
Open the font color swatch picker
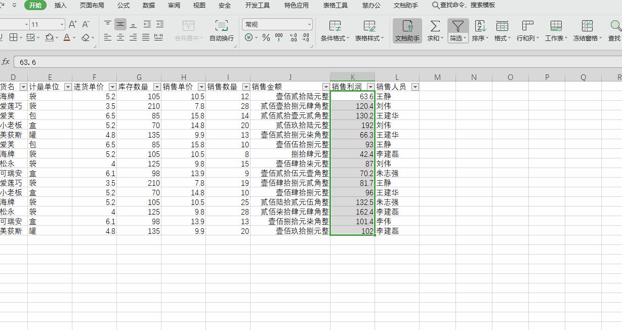tap(74, 37)
